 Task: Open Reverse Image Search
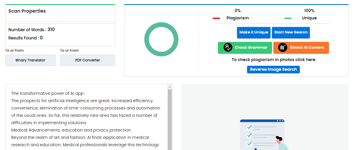click(273, 70)
